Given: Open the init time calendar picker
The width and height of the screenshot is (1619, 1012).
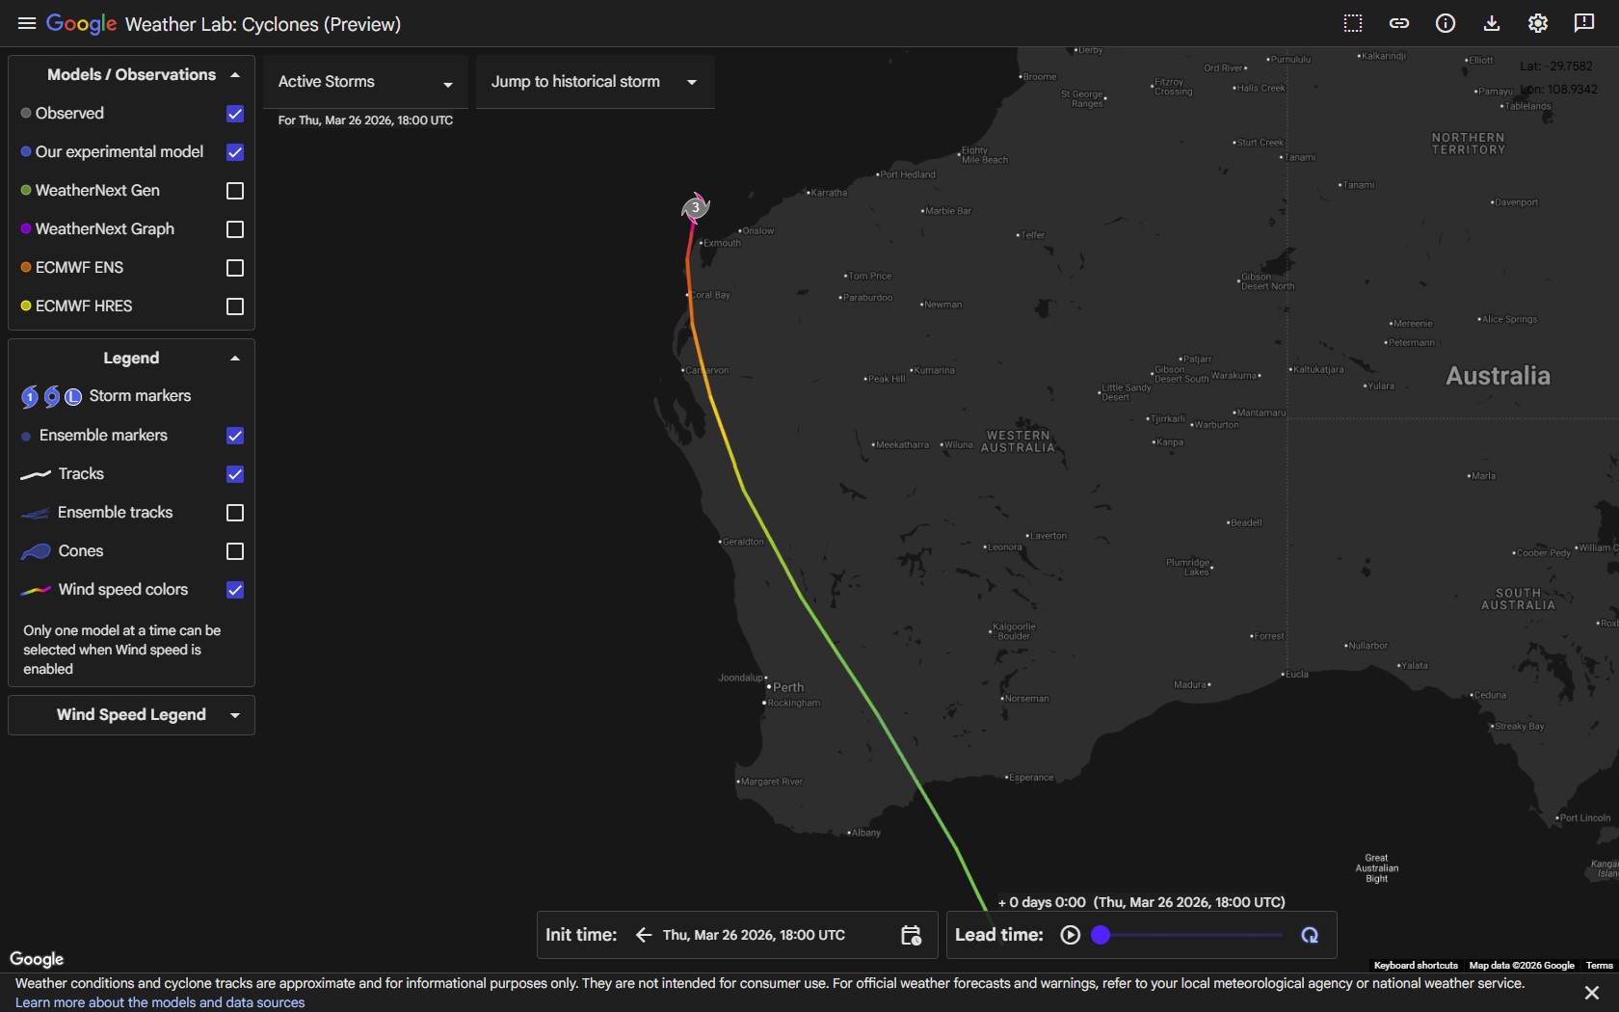Looking at the screenshot, I should 911,935.
